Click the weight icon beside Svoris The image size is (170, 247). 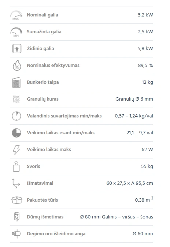(x=16, y=166)
